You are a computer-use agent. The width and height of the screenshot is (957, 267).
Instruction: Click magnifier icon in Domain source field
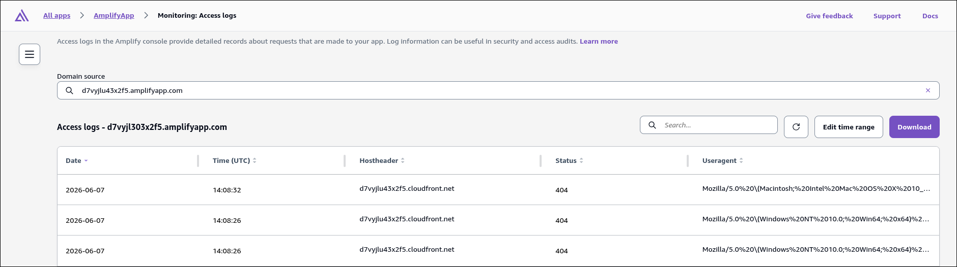click(70, 90)
